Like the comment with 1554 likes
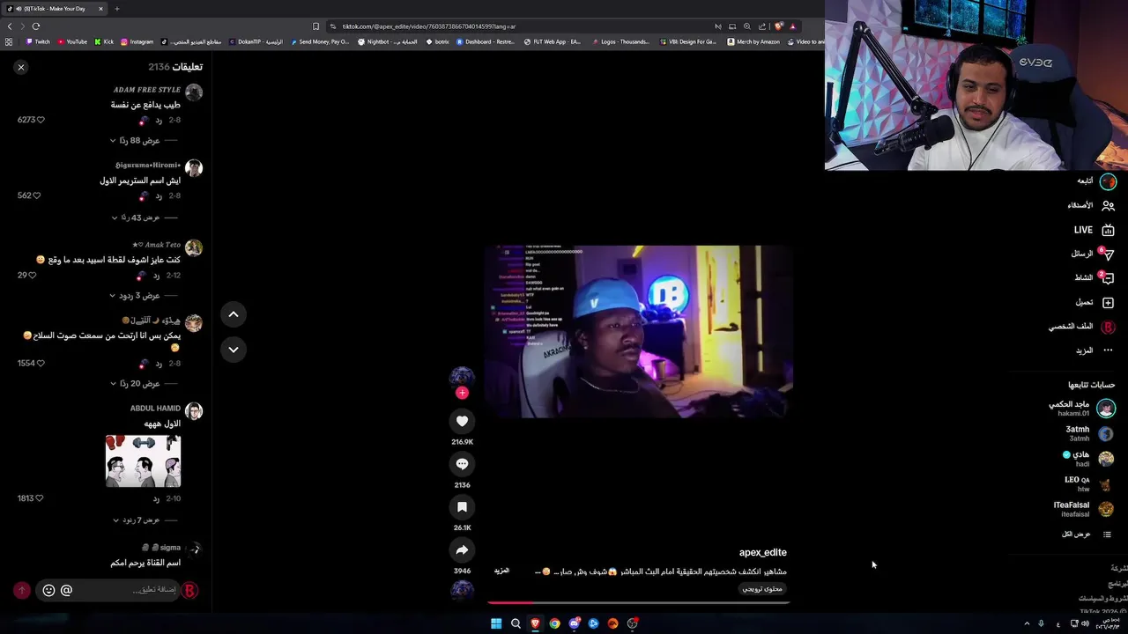The width and height of the screenshot is (1128, 634). coord(40,363)
